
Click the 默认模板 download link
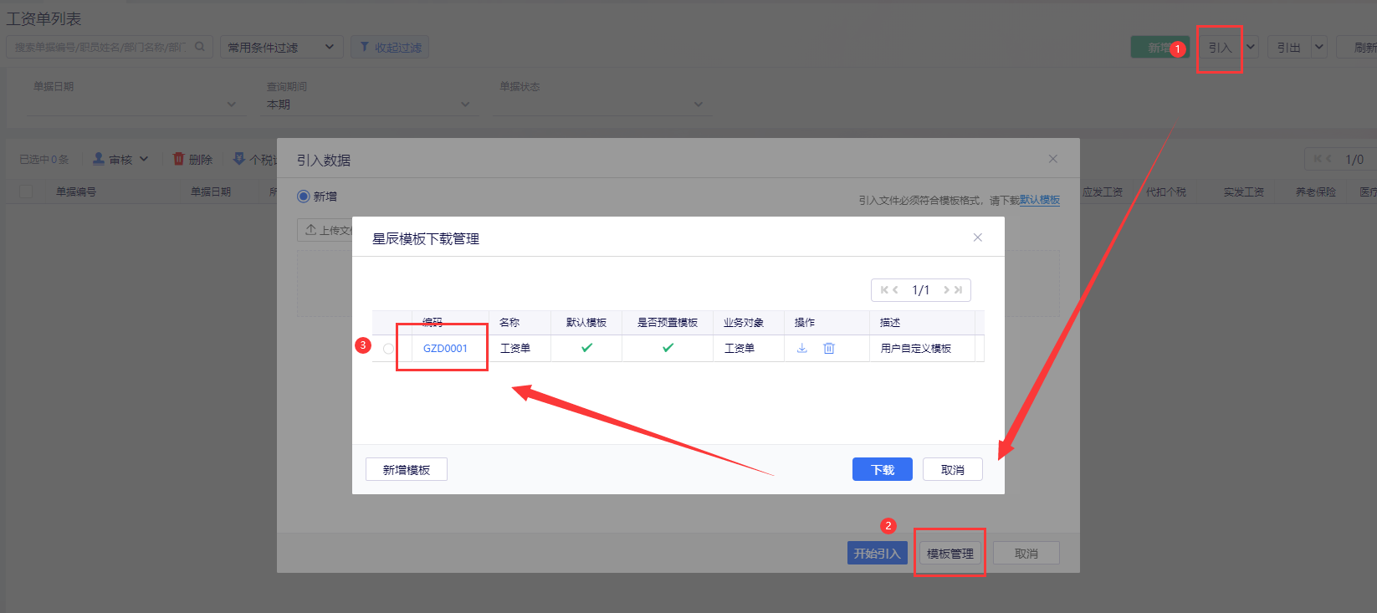(x=1040, y=200)
